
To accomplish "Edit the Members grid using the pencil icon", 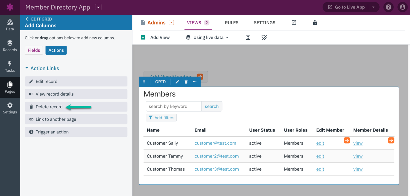I will pyautogui.click(x=177, y=81).
